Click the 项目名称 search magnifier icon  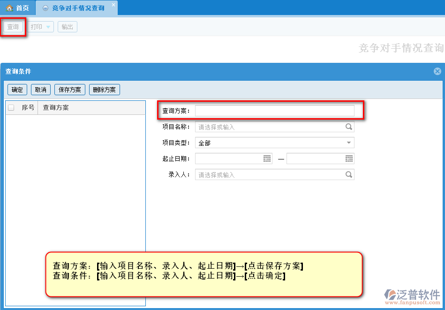point(349,127)
